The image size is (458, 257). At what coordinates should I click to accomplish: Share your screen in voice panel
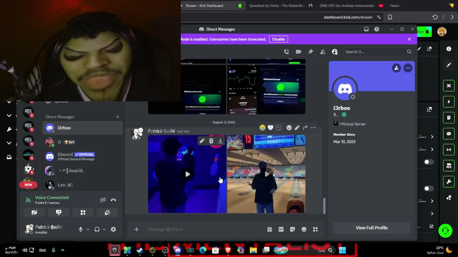click(x=59, y=212)
